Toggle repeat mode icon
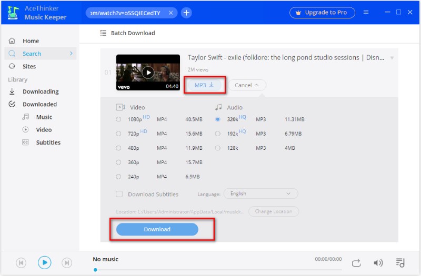The image size is (421, 276). tap(356, 263)
